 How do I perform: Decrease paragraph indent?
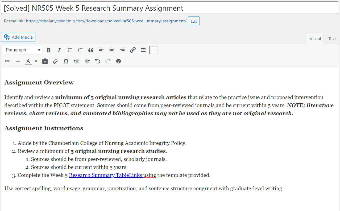tap(76, 61)
